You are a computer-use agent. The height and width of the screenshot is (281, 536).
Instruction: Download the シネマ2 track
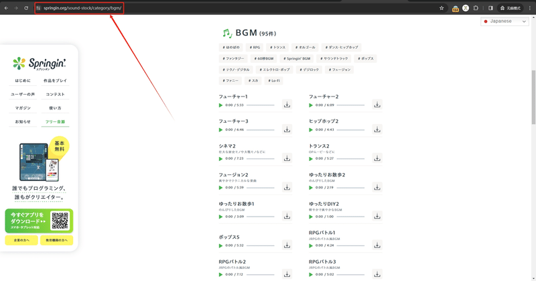[287, 158]
